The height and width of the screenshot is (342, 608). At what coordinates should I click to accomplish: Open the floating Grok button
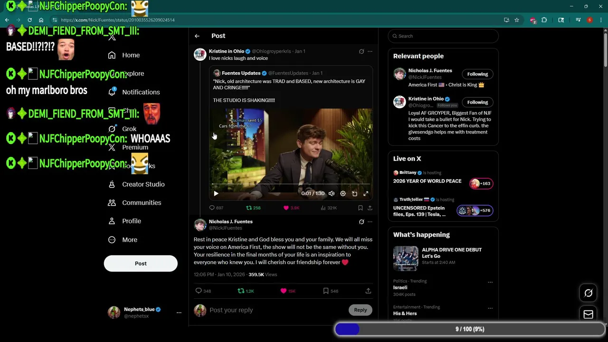(588, 293)
